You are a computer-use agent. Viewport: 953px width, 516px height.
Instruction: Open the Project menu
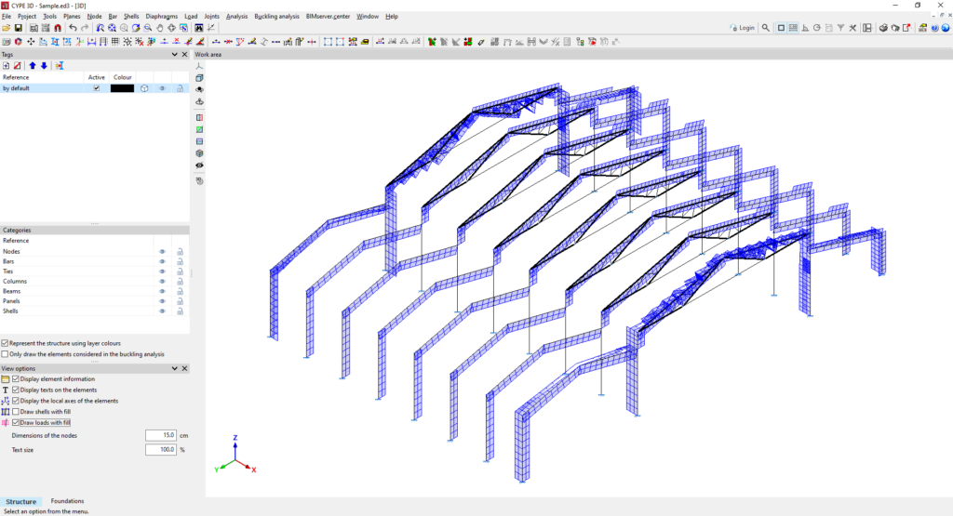[x=27, y=17]
